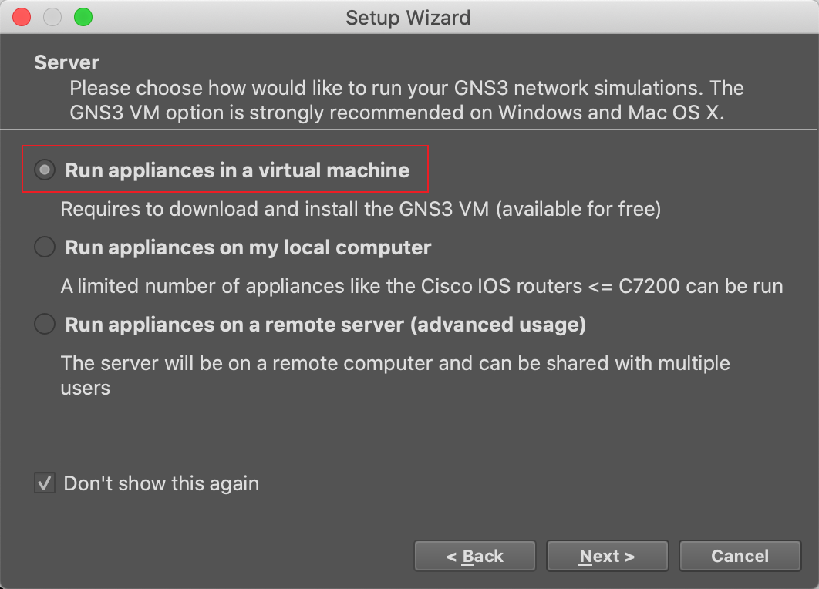
Task: Click the green zoom window button
Action: 83,16
